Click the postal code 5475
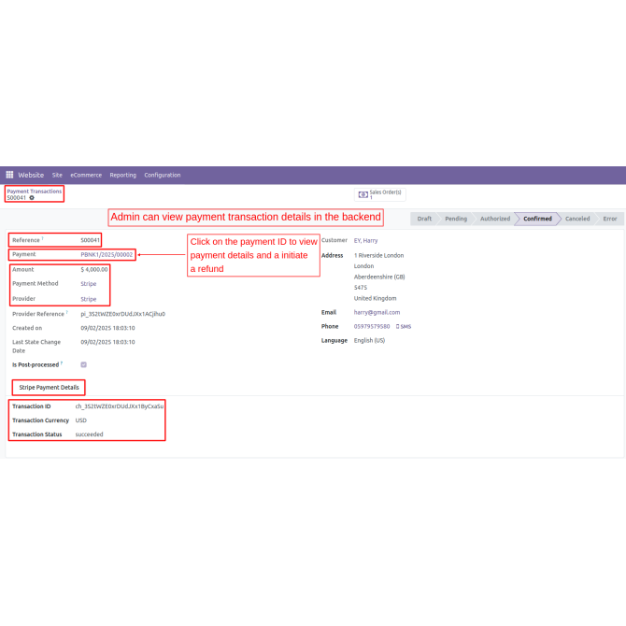Screen dimensions: 626x626 [360, 288]
